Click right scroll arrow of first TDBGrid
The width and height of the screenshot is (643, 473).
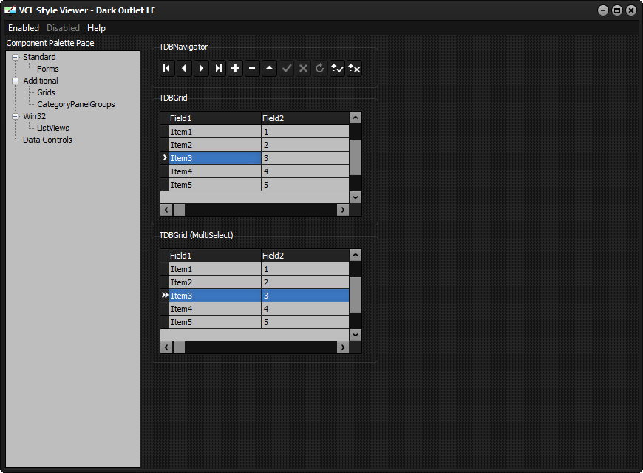(x=343, y=210)
